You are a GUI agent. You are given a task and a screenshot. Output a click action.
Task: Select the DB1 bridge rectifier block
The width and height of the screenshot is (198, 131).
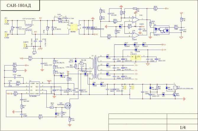(x=74, y=27)
